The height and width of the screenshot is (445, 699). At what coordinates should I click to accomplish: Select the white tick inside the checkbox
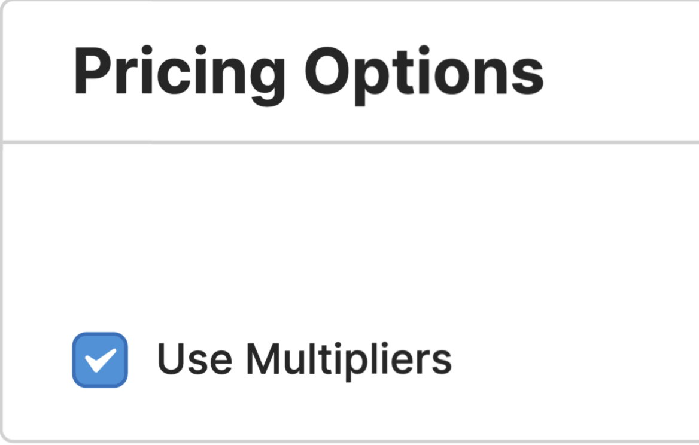tap(100, 359)
